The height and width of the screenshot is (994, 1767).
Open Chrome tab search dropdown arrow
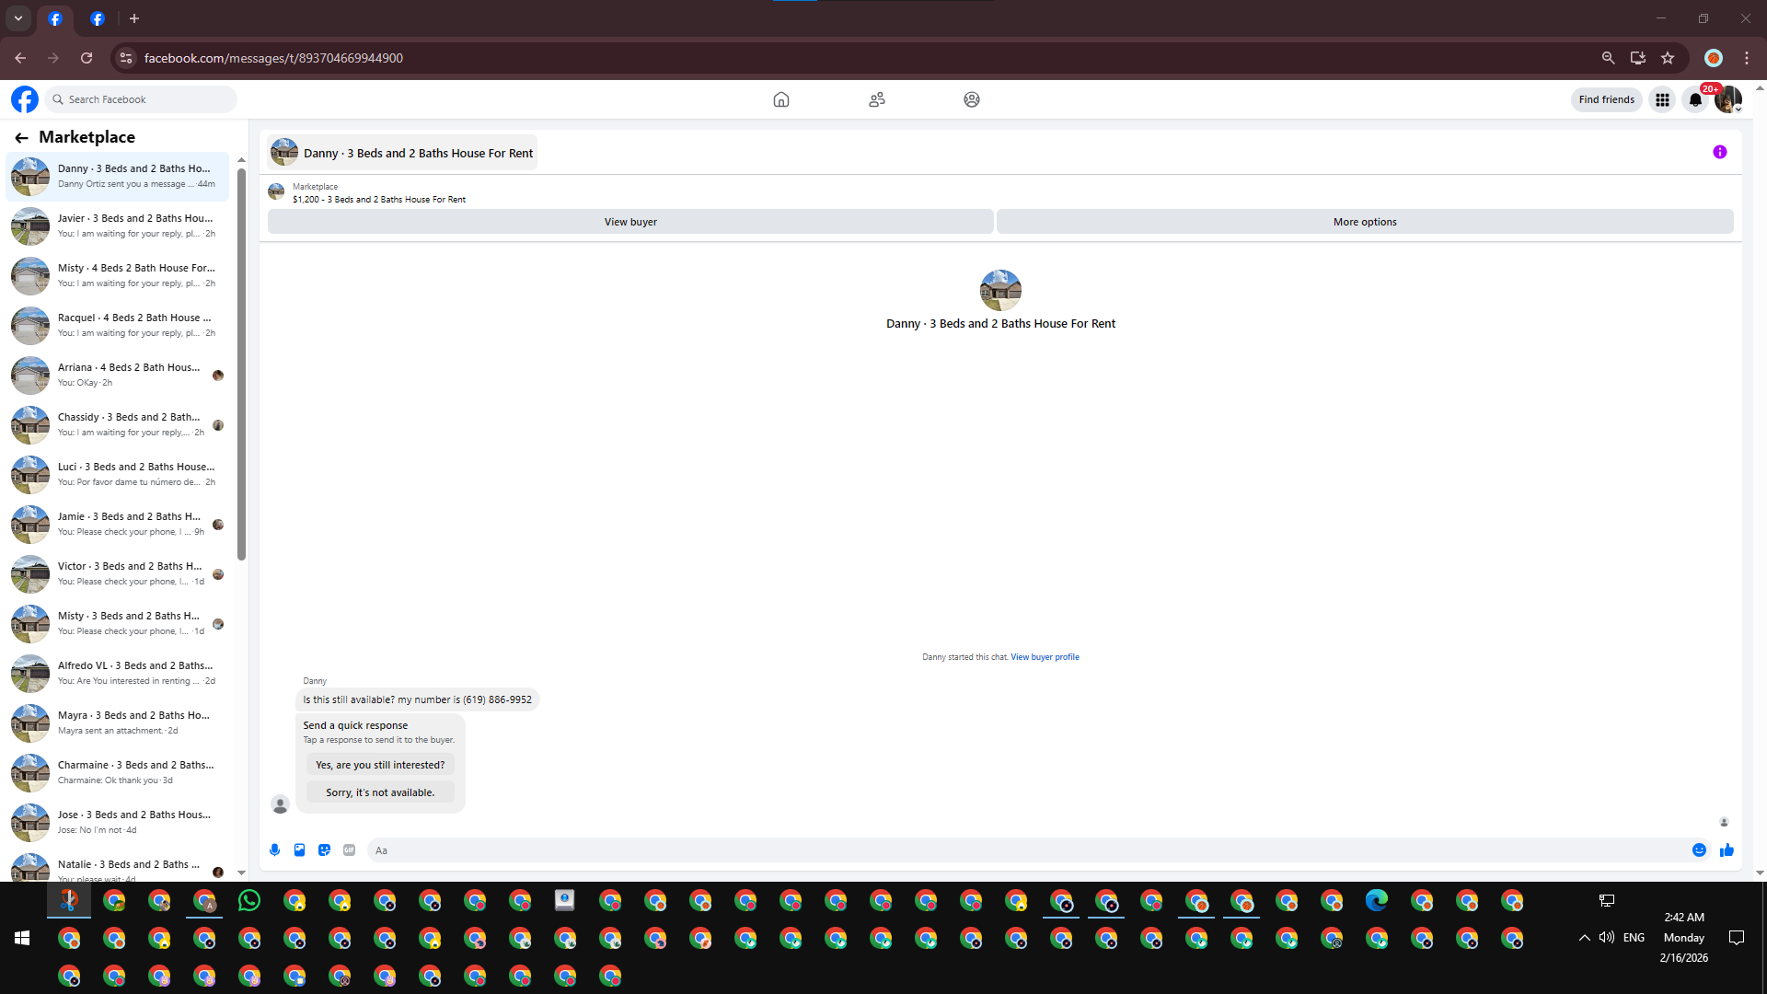[17, 18]
